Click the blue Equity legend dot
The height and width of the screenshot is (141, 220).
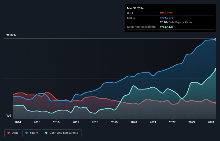27,133
